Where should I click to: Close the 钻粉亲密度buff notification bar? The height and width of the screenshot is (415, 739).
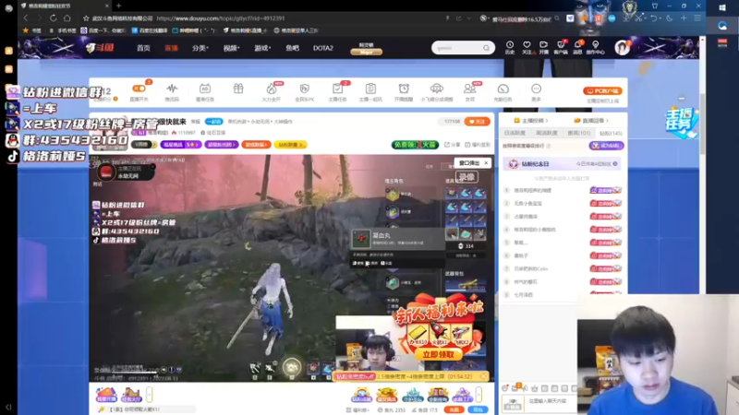(x=483, y=376)
